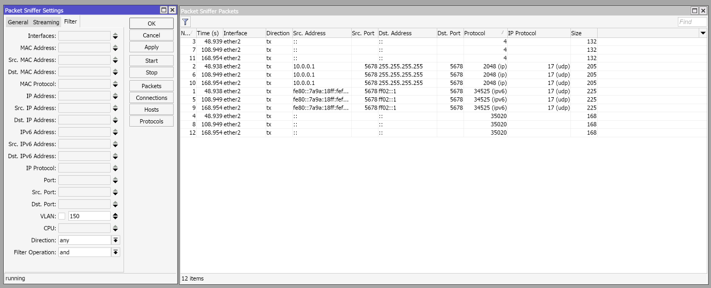Image resolution: width=711 pixels, height=288 pixels.
Task: Expand the Dst. Port filter arrows
Action: point(115,204)
